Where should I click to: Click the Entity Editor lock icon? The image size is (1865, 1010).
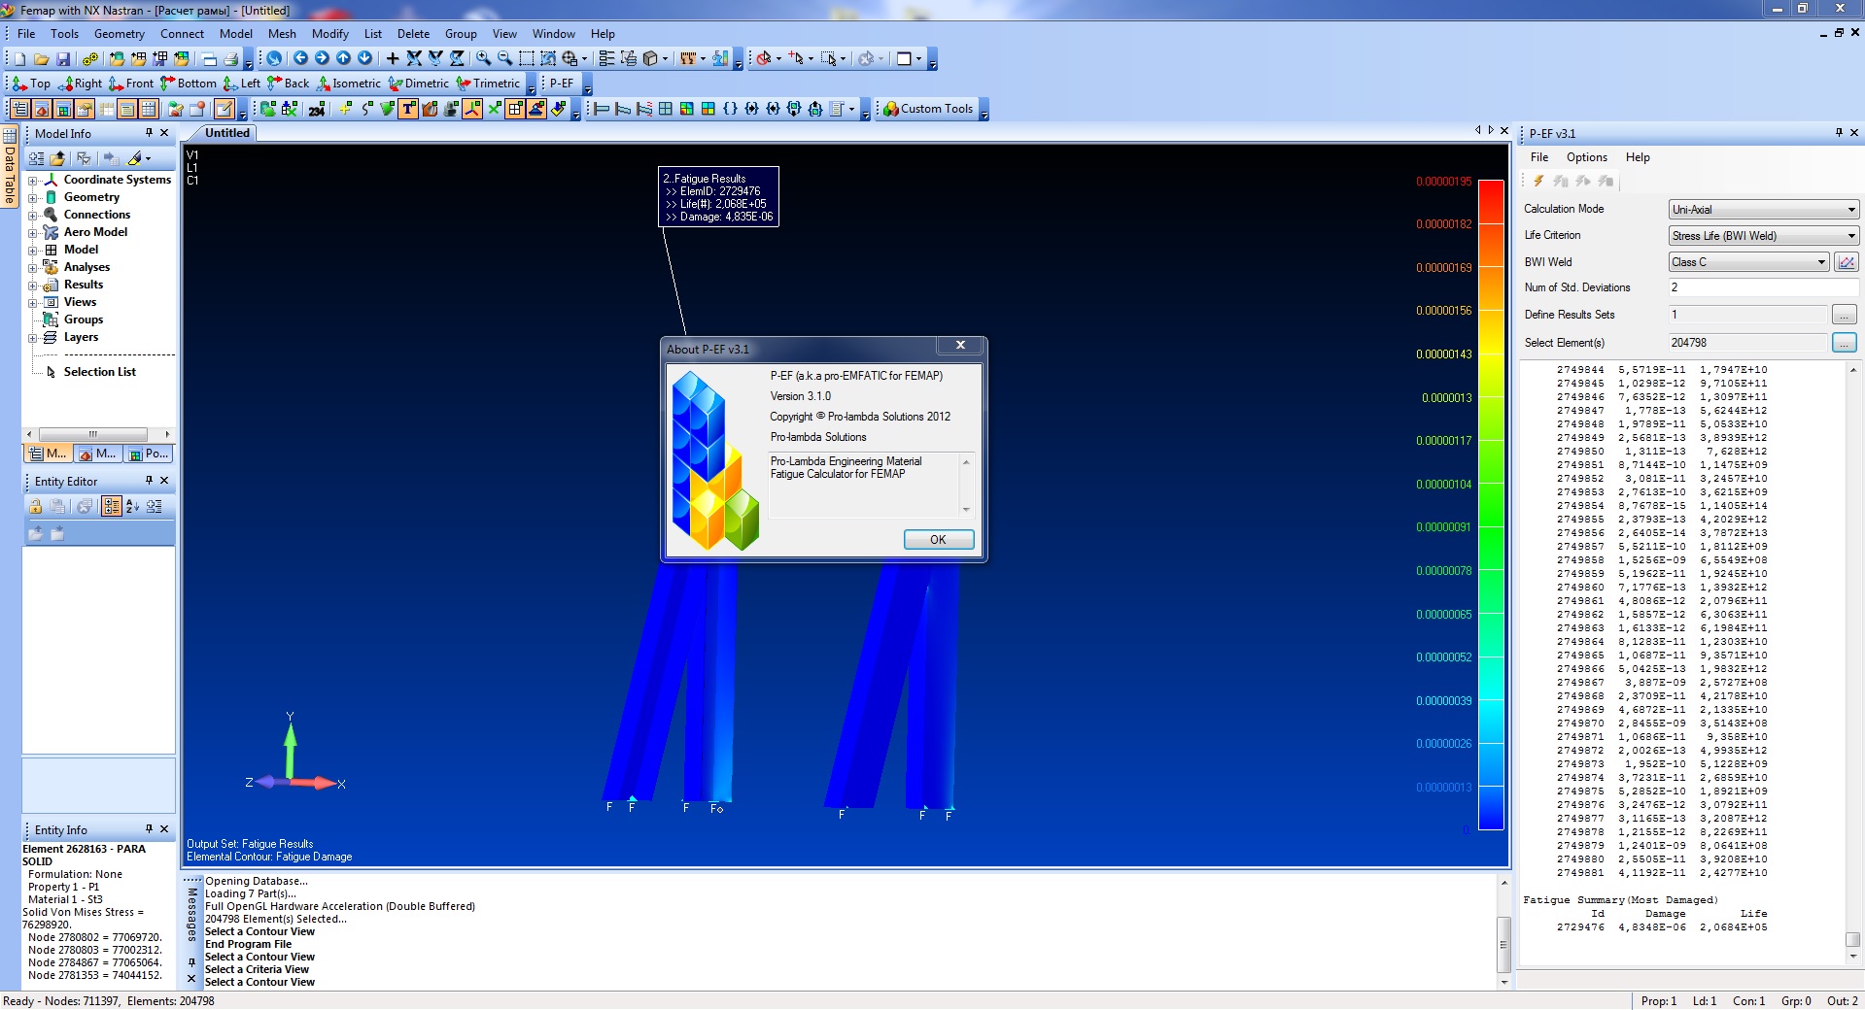click(36, 506)
